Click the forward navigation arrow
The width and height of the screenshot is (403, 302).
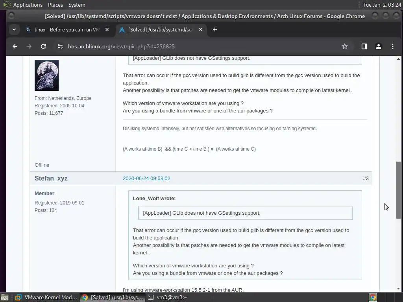pos(29,46)
